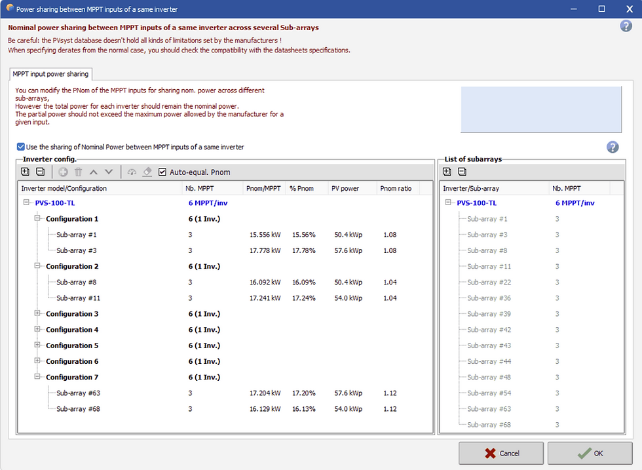Select Sub-array #43 in List of subarrays
This screenshot has width=642, height=470.
[489, 345]
